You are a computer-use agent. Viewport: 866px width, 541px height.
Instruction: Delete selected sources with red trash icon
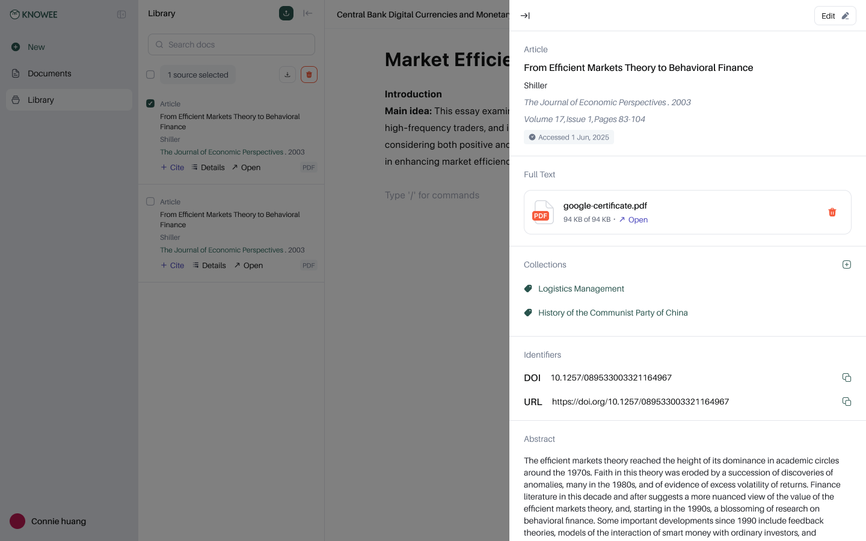[309, 75]
